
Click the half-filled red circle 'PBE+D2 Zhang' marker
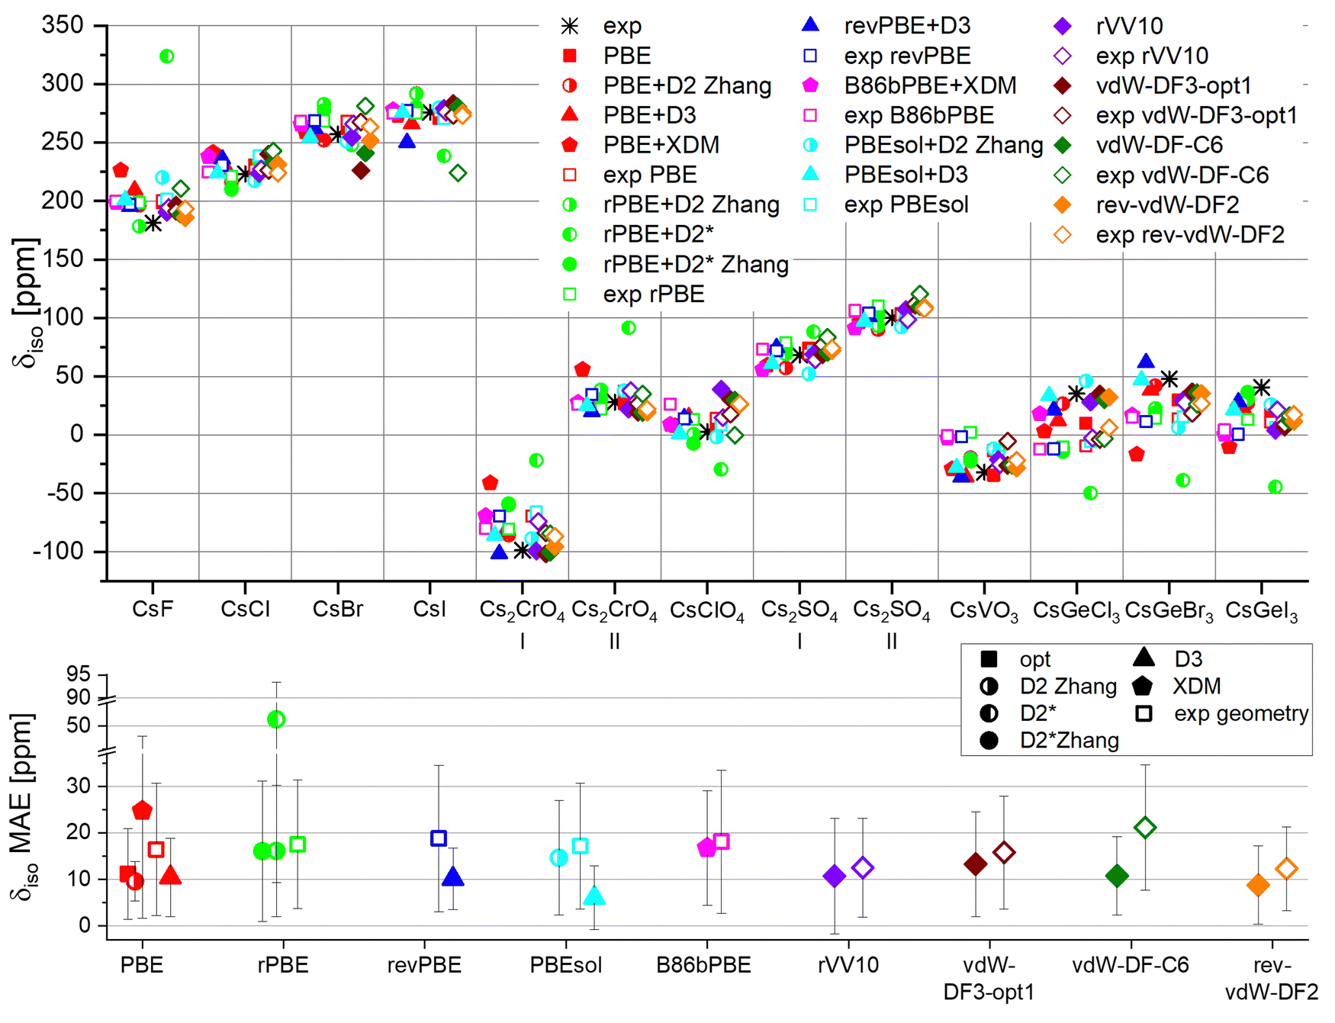[569, 85]
